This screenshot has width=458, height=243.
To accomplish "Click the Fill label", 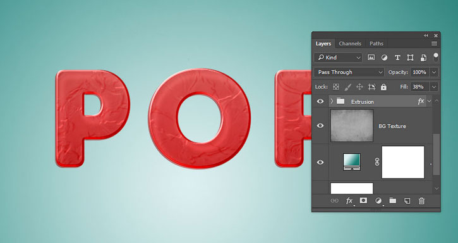I will pos(404,87).
